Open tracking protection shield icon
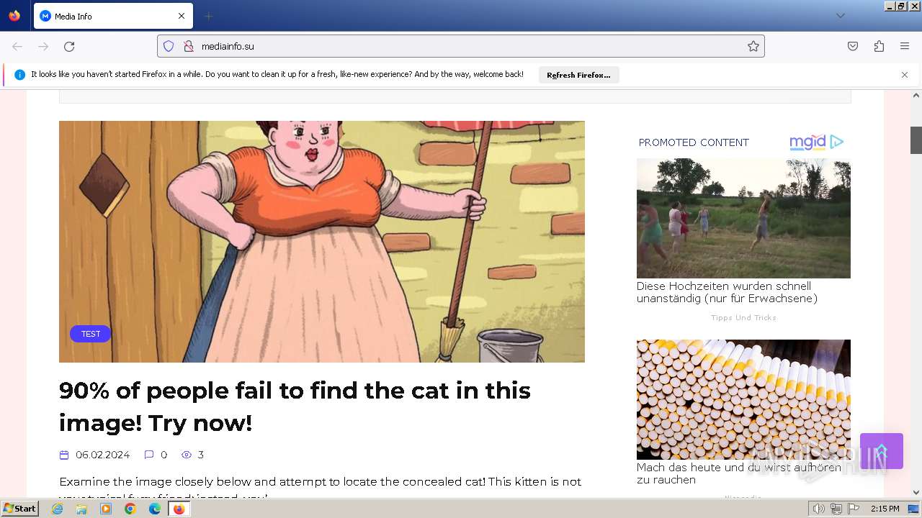 pos(169,46)
